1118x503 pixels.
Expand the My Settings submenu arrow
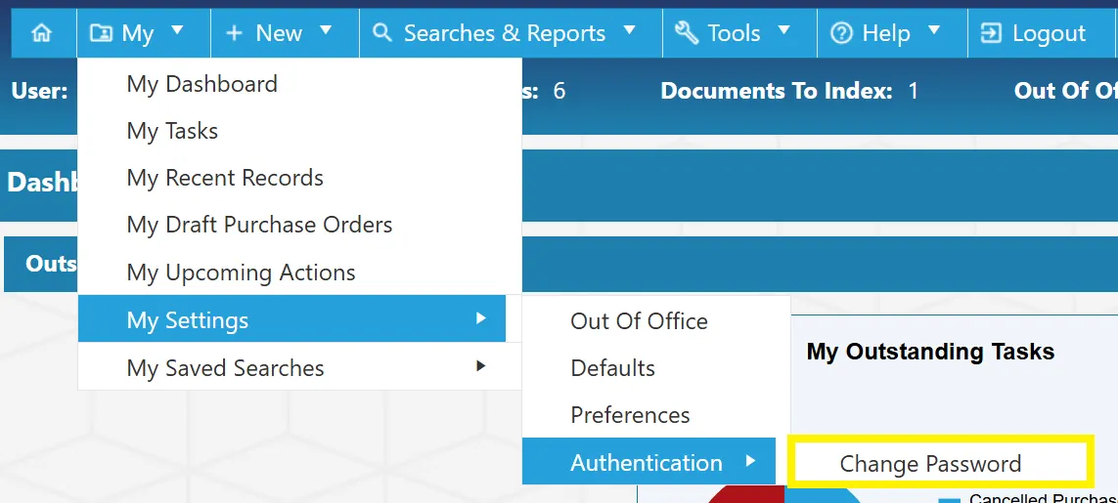click(481, 318)
